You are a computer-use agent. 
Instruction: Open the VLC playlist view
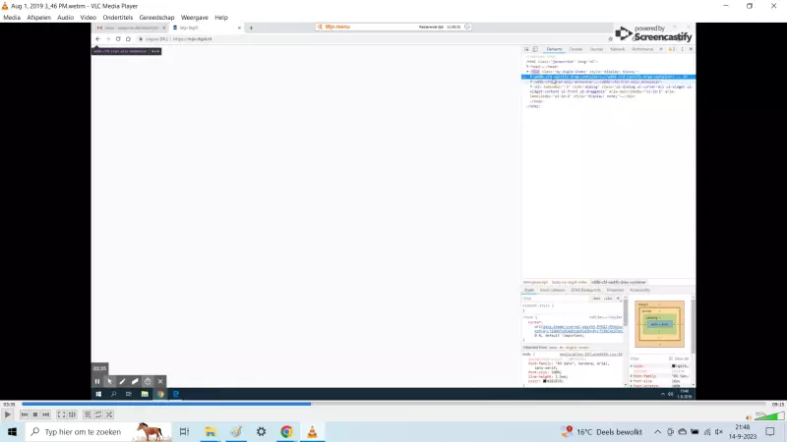coord(89,415)
